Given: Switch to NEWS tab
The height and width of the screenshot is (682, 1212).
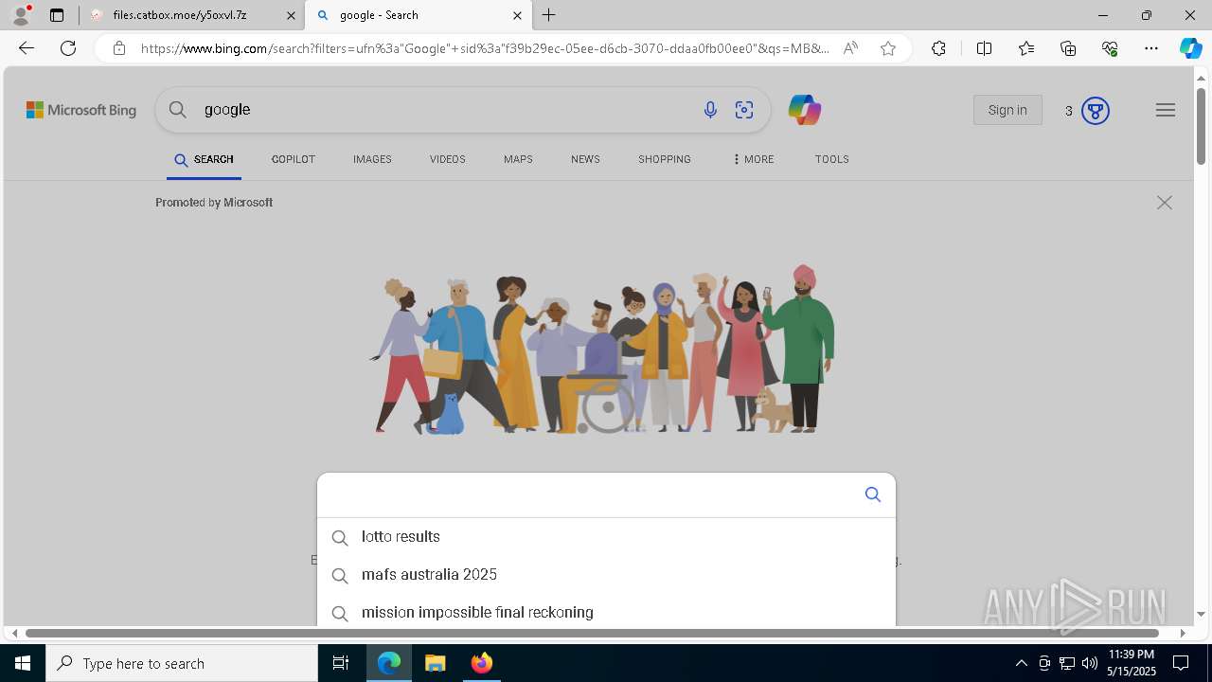Looking at the screenshot, I should tap(585, 159).
